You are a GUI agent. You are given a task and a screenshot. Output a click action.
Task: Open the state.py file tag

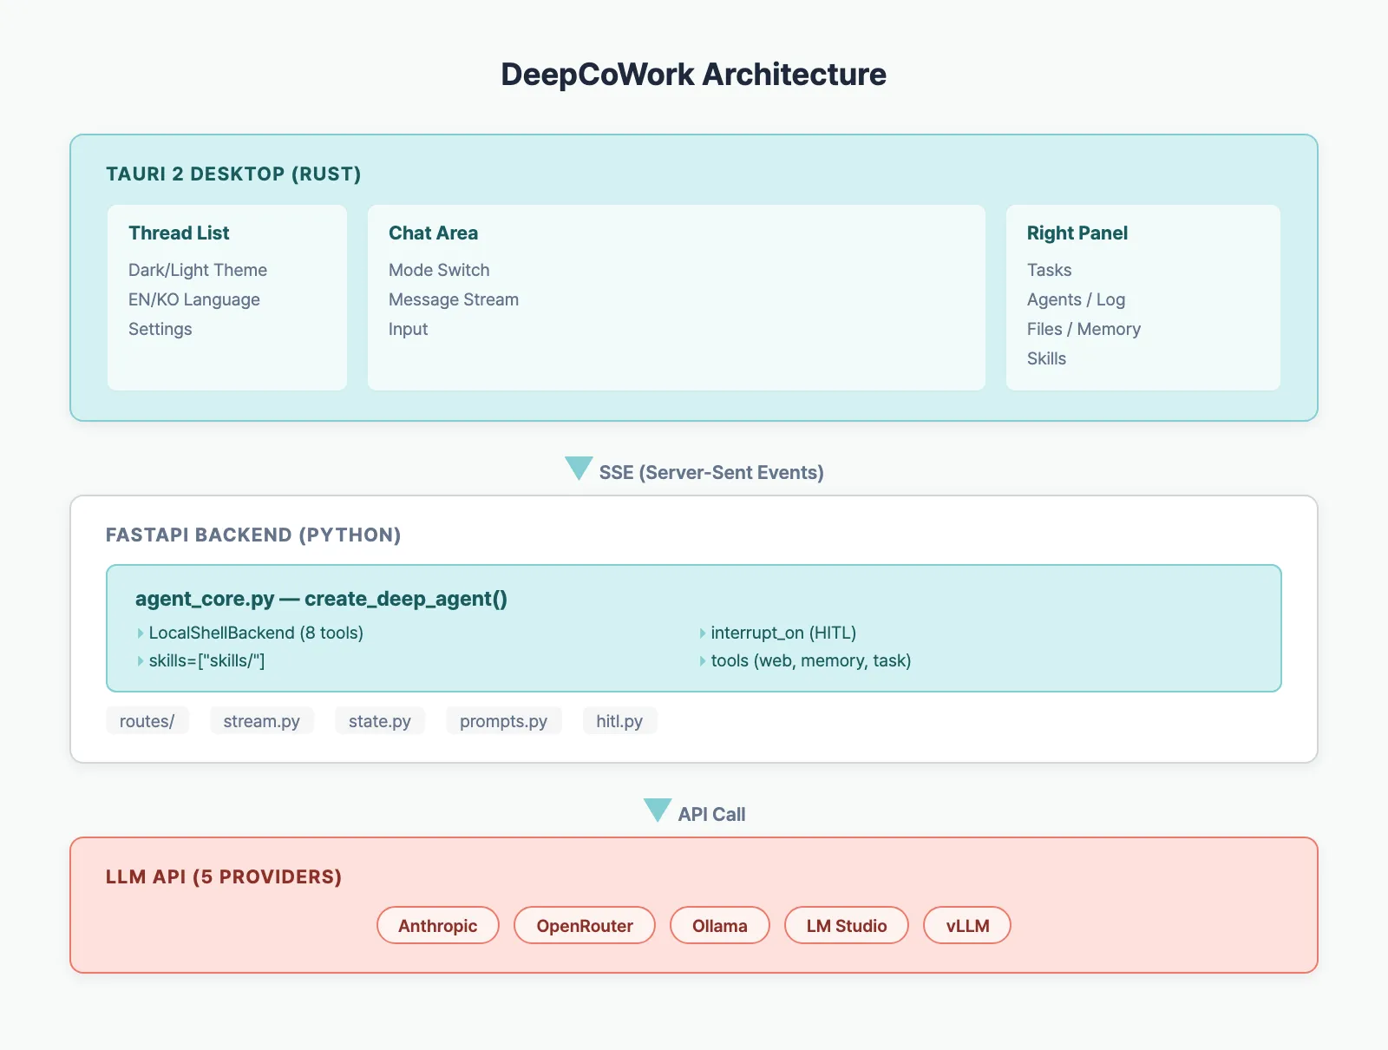[x=379, y=720]
